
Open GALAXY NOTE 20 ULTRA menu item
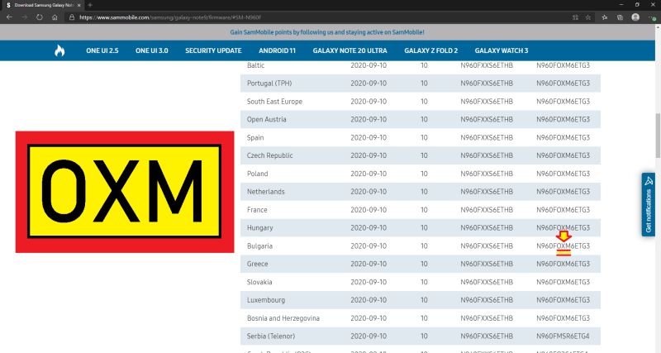pos(350,50)
